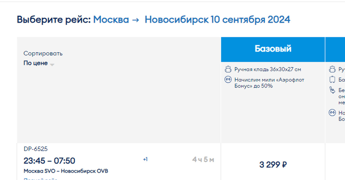
Task: Open the Новосибирск 10 сентября 2024 link
Action: [217, 20]
